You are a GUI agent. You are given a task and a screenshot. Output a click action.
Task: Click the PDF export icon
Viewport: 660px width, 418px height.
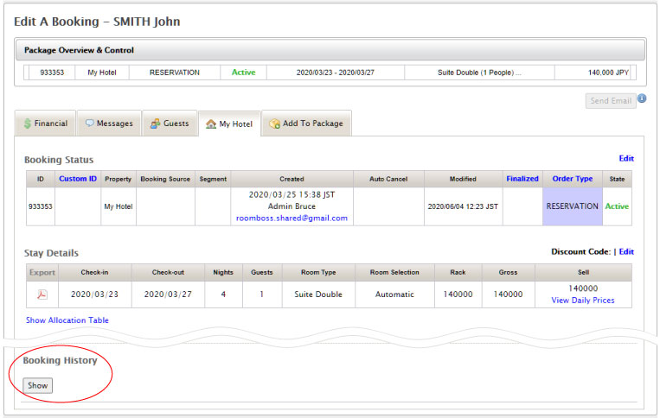tap(42, 294)
